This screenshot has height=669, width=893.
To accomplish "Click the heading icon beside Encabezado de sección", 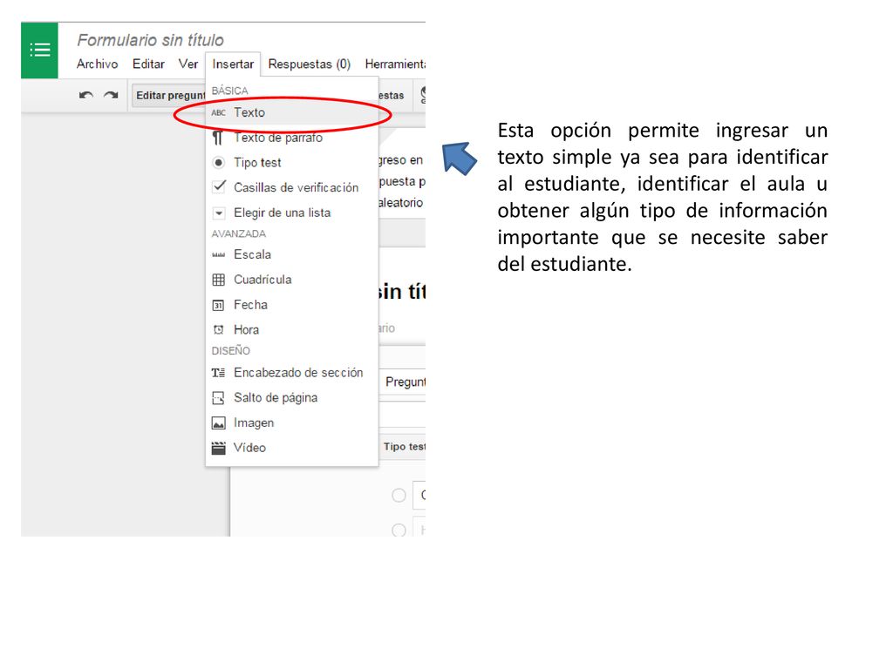I will click(x=218, y=373).
